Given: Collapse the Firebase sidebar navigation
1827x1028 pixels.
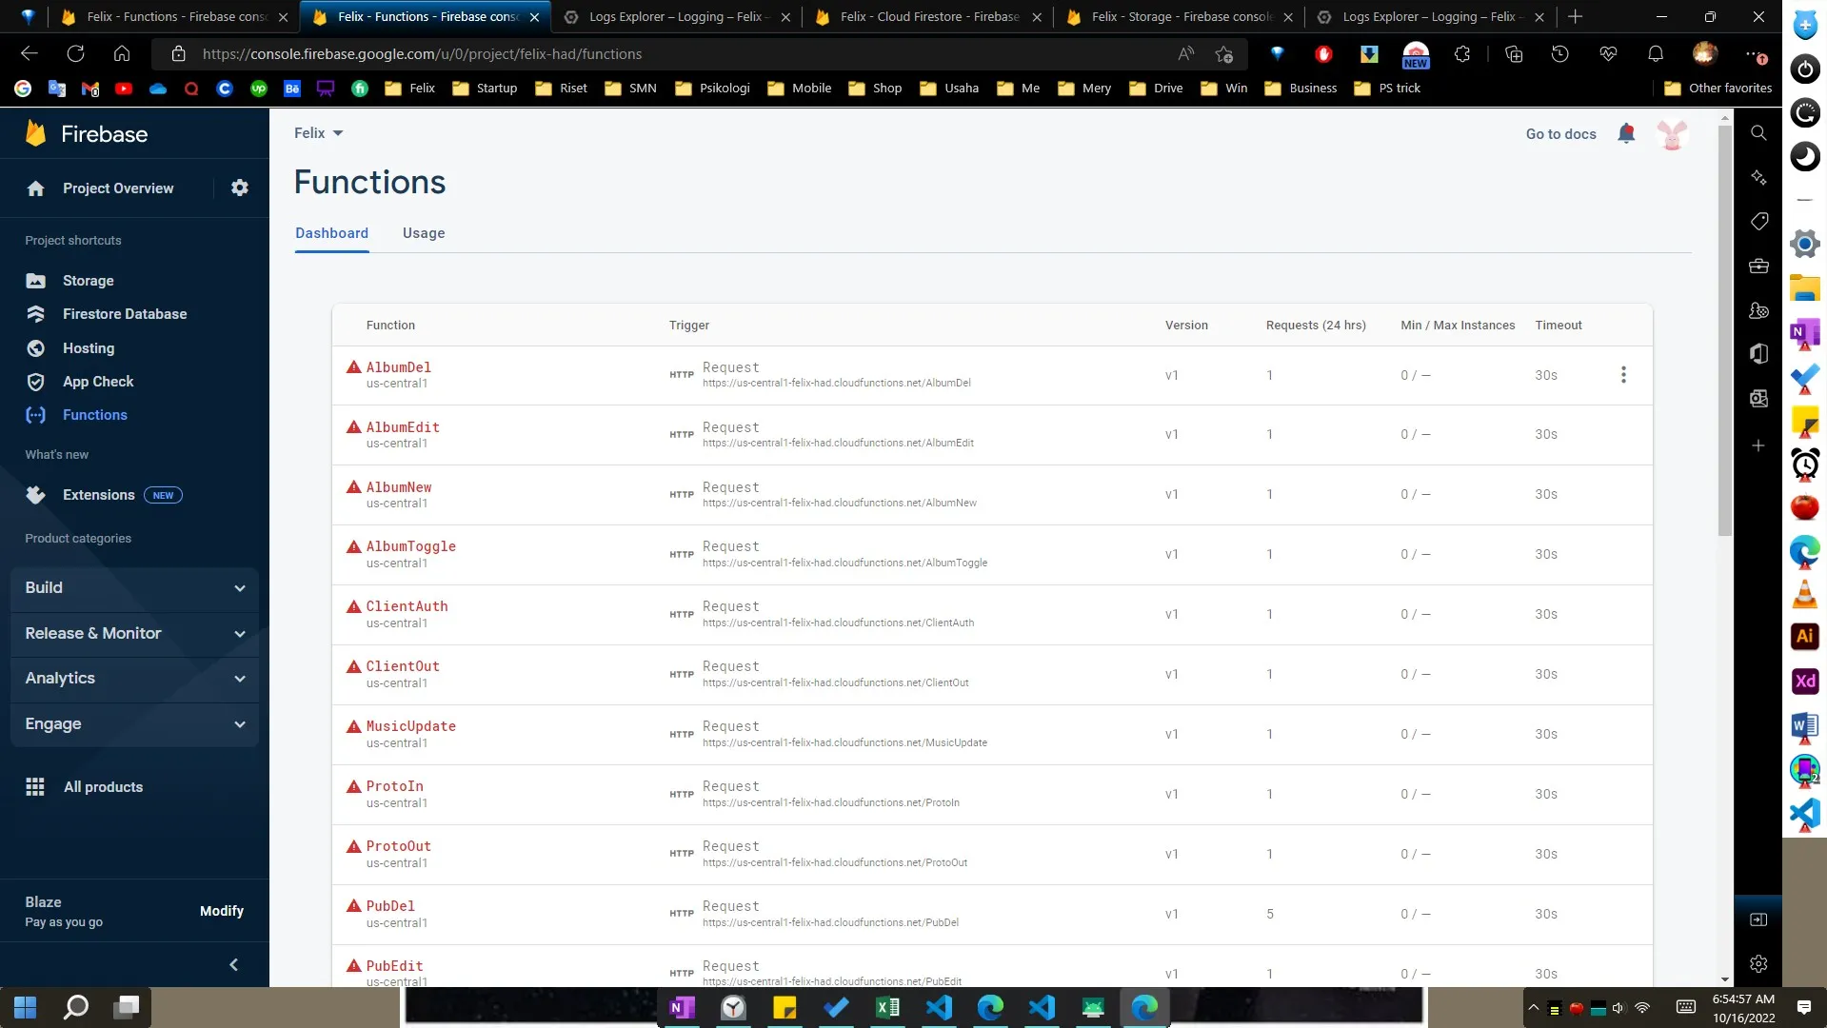Looking at the screenshot, I should pos(234,965).
